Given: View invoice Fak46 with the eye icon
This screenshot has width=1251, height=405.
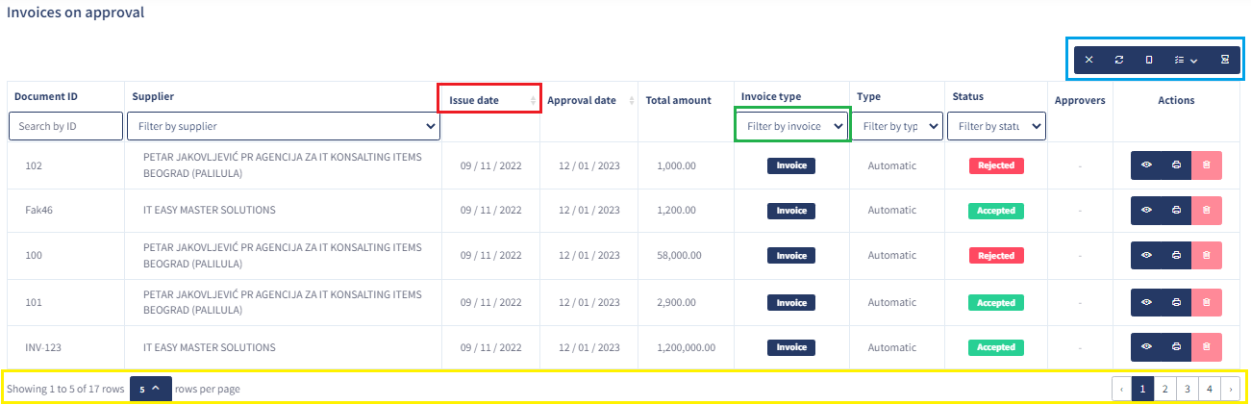Looking at the screenshot, I should 1146,210.
